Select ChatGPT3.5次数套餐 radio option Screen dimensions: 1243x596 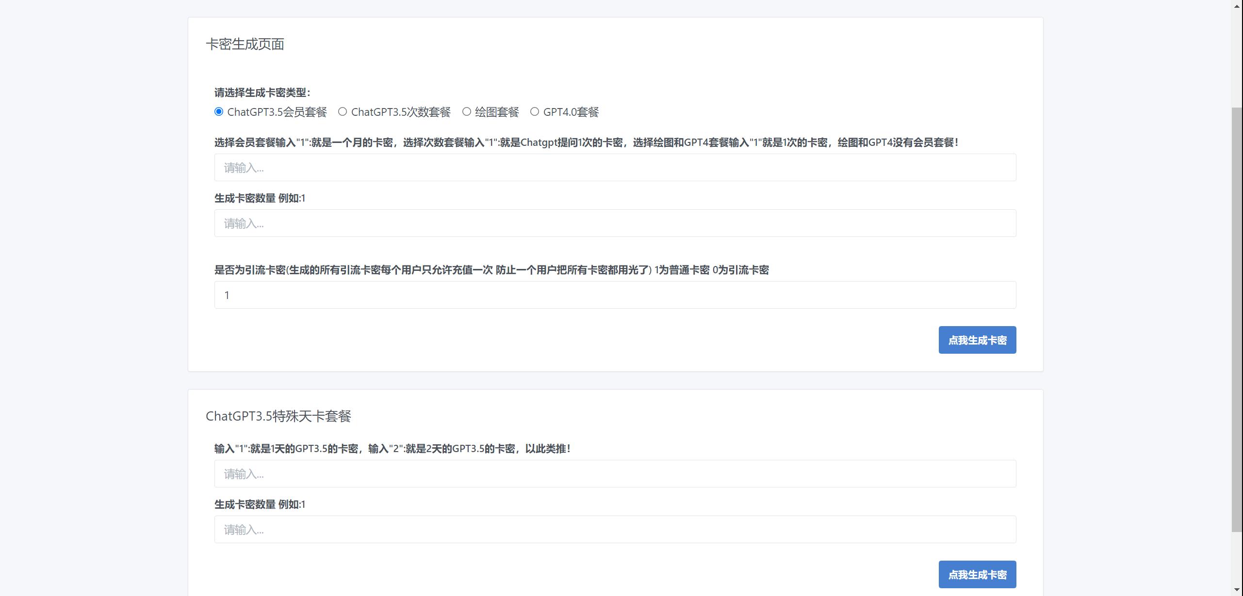(x=343, y=112)
